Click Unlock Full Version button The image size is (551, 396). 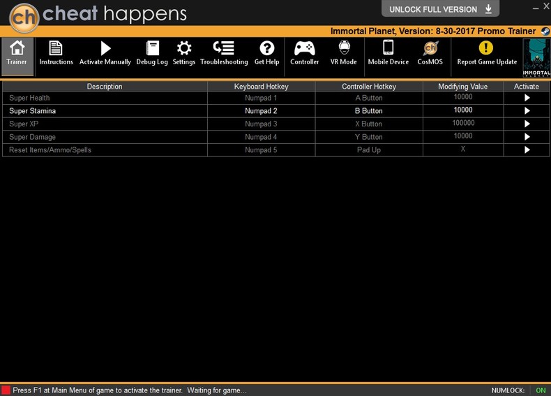coord(440,9)
